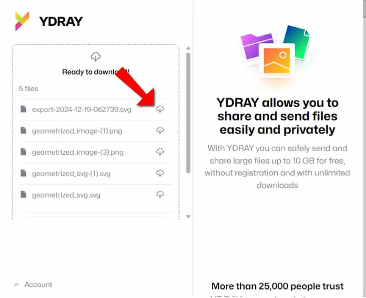
Task: Click the file list scrollbar up arrow
Action: click(x=188, y=48)
